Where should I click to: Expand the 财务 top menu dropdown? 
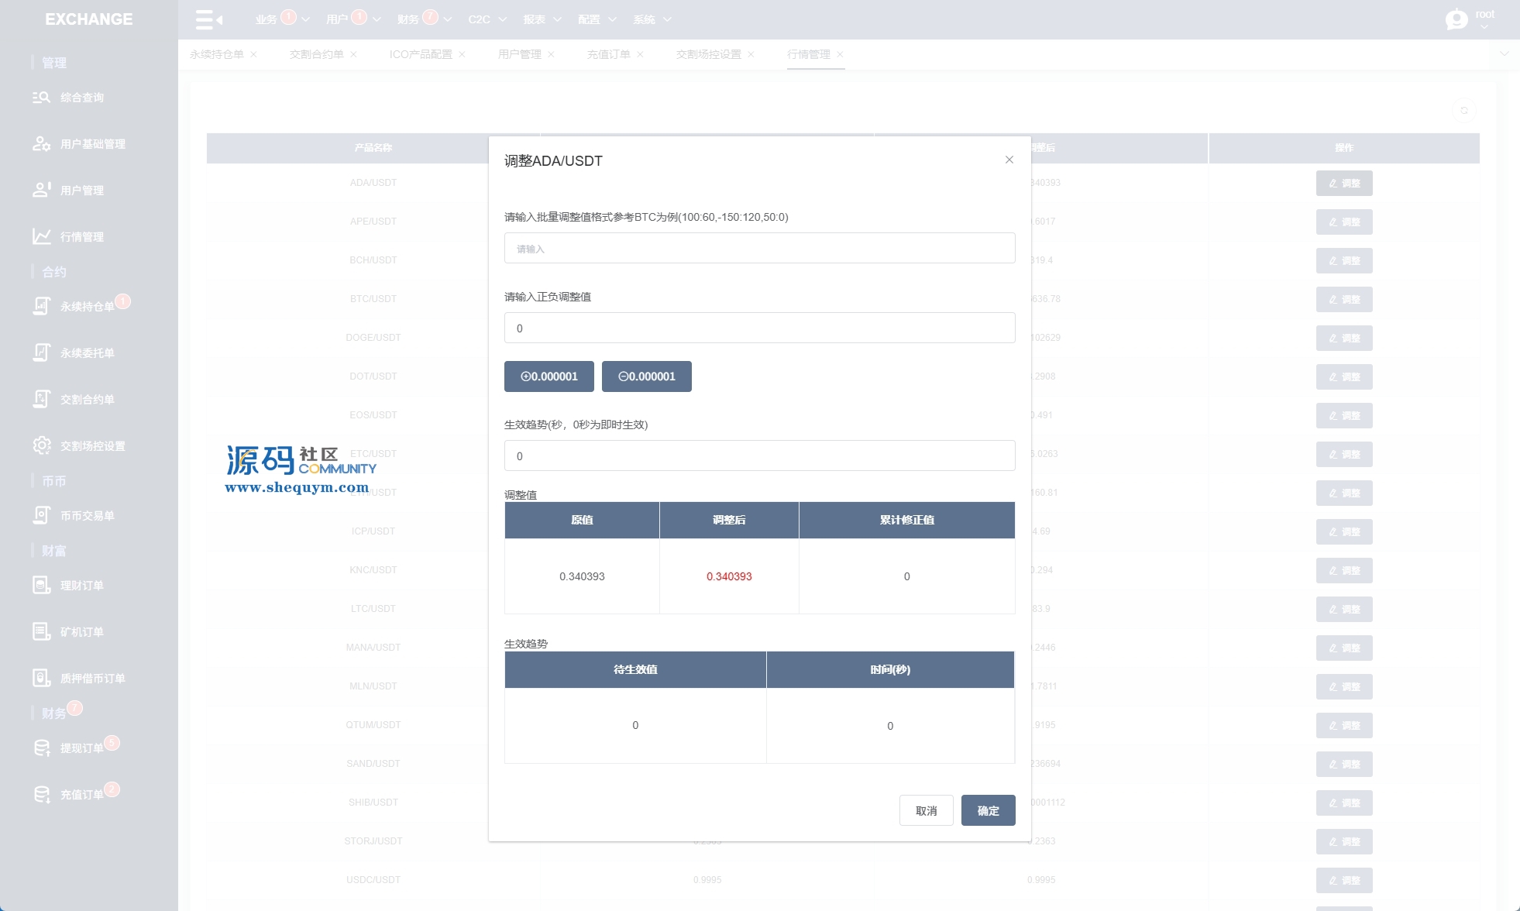coord(447,19)
